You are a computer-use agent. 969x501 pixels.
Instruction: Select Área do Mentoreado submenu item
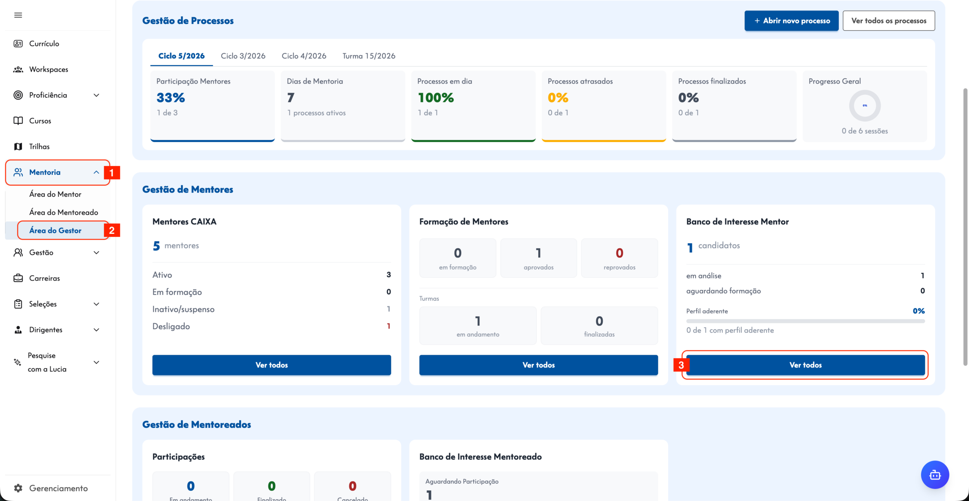pyautogui.click(x=64, y=212)
